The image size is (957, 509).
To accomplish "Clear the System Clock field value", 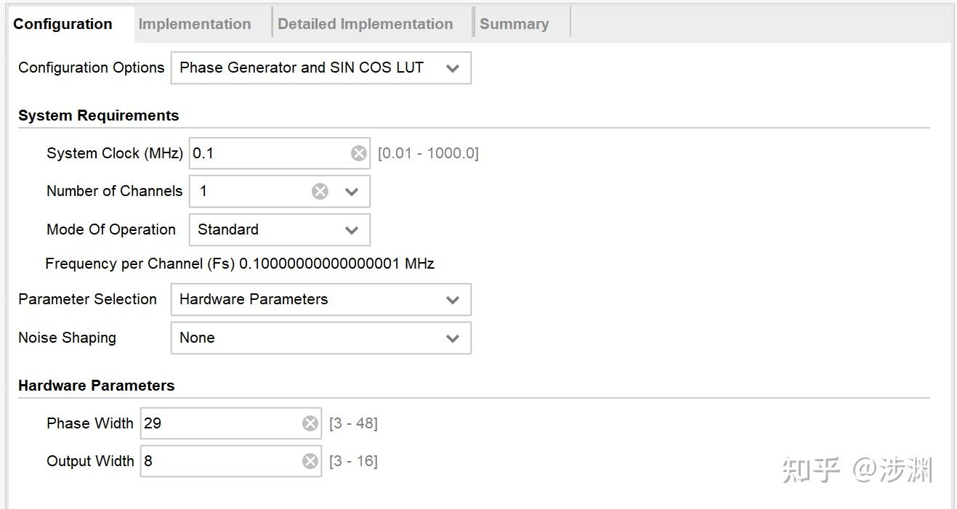I will pos(359,153).
